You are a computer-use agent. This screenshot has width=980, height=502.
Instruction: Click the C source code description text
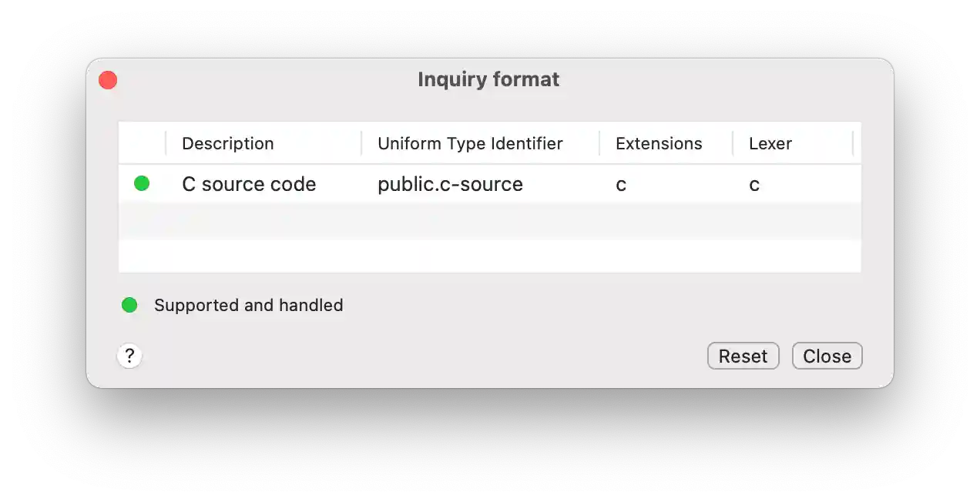248,184
